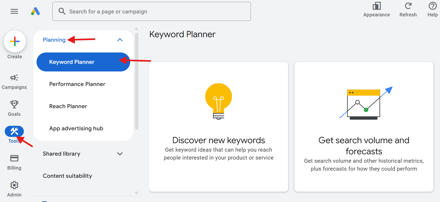Click the search for a page field
This screenshot has height=202, width=440.
152,11
